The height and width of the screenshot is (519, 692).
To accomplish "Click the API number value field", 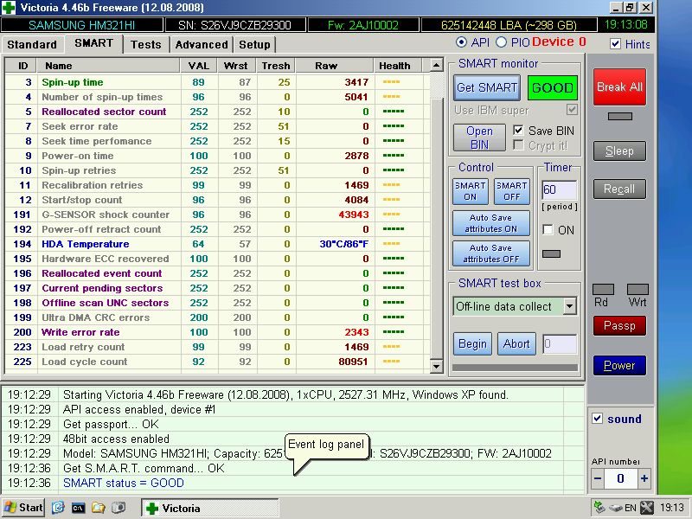I will tap(620, 478).
